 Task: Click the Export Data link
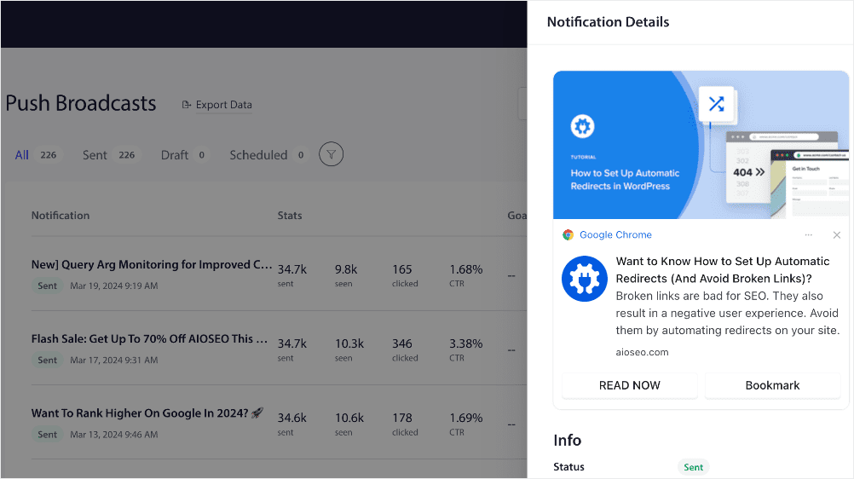point(224,105)
